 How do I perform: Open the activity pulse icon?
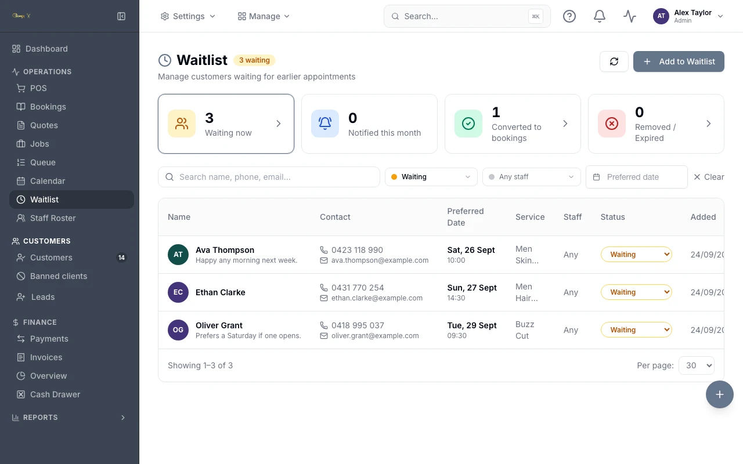pos(630,16)
